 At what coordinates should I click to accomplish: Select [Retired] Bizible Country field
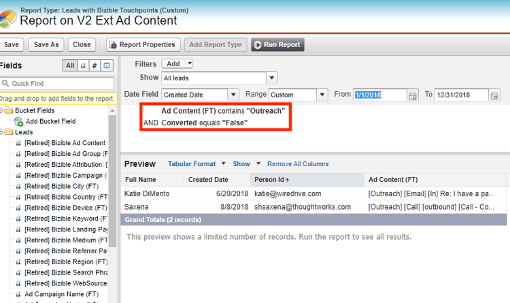(66, 197)
